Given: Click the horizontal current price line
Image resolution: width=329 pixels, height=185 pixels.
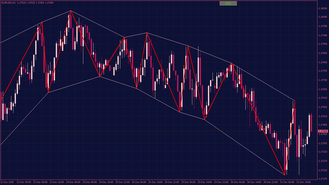Looking at the screenshot, I should (154, 131).
